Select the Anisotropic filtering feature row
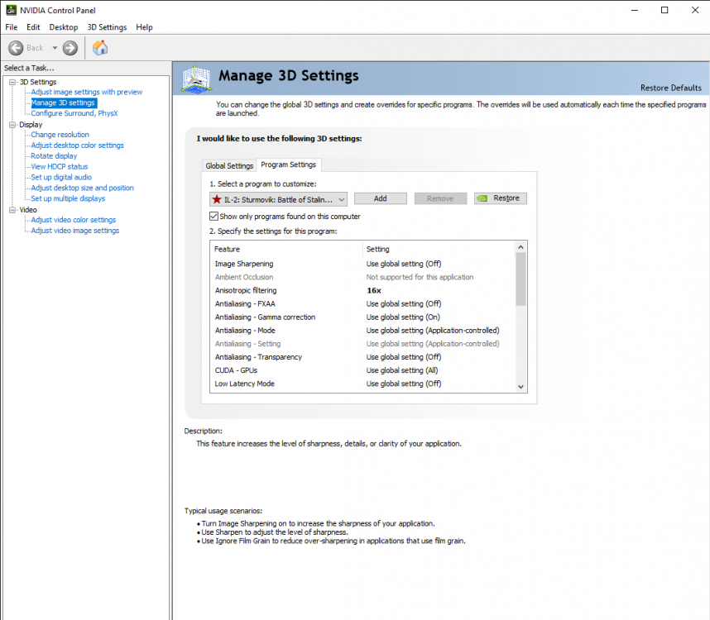The width and height of the screenshot is (710, 620). point(362,290)
